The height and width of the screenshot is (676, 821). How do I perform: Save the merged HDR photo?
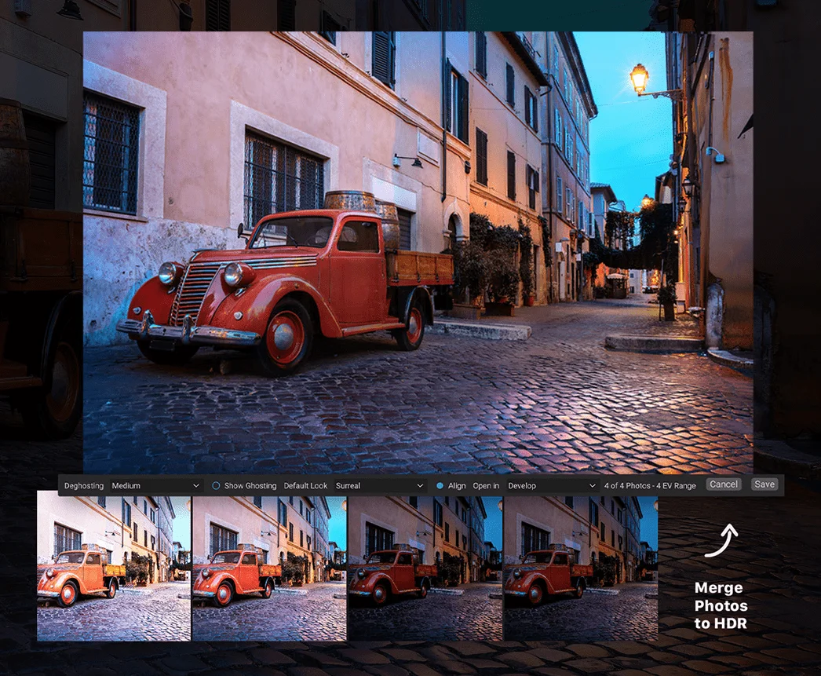click(764, 484)
